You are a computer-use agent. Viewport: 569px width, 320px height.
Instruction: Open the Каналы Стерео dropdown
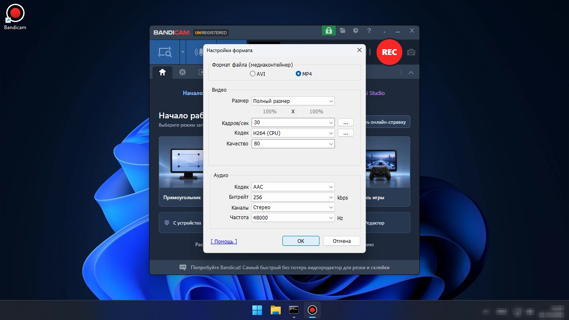(x=293, y=207)
